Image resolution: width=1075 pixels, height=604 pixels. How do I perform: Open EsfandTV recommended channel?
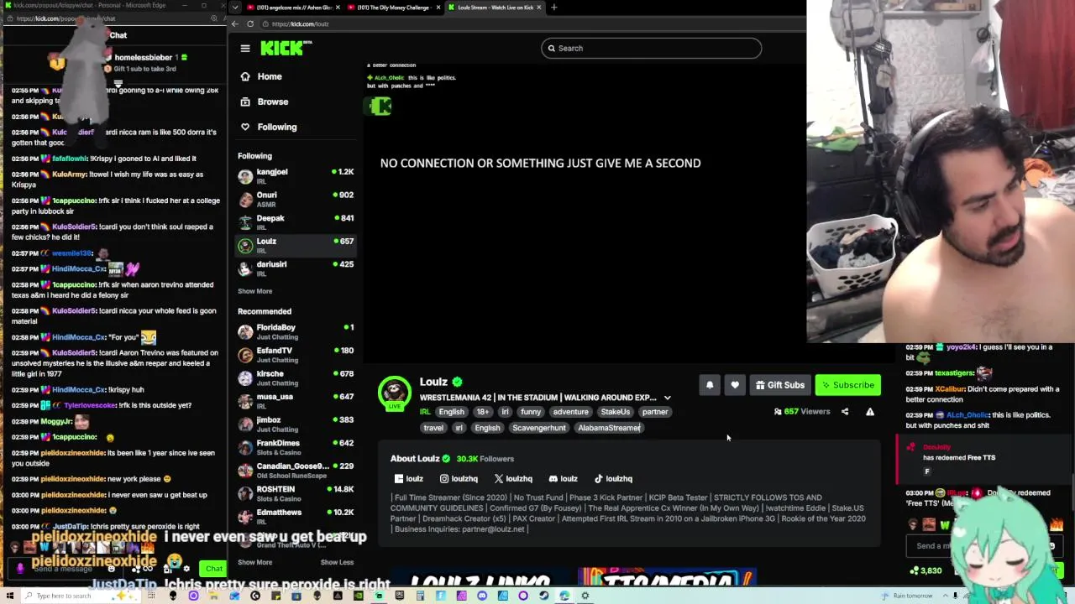click(296, 355)
